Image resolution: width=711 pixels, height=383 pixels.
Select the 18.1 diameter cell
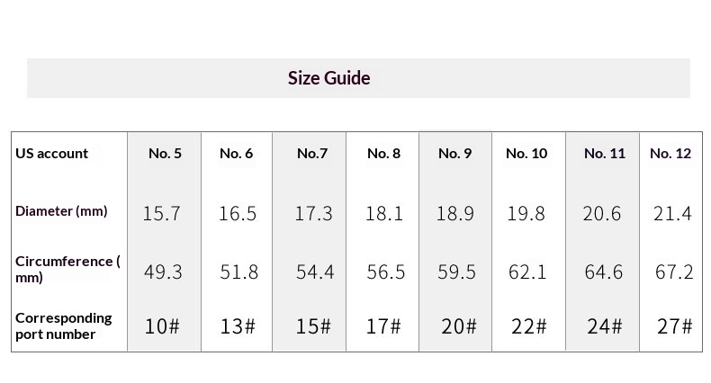pos(385,213)
